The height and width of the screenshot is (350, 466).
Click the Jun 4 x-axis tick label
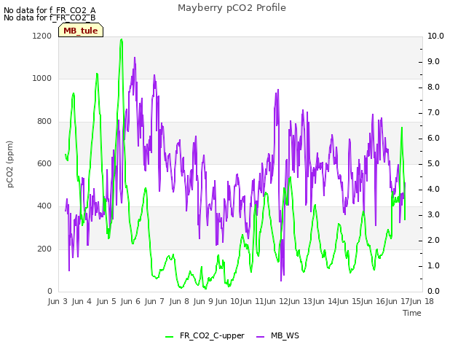[x=82, y=301]
